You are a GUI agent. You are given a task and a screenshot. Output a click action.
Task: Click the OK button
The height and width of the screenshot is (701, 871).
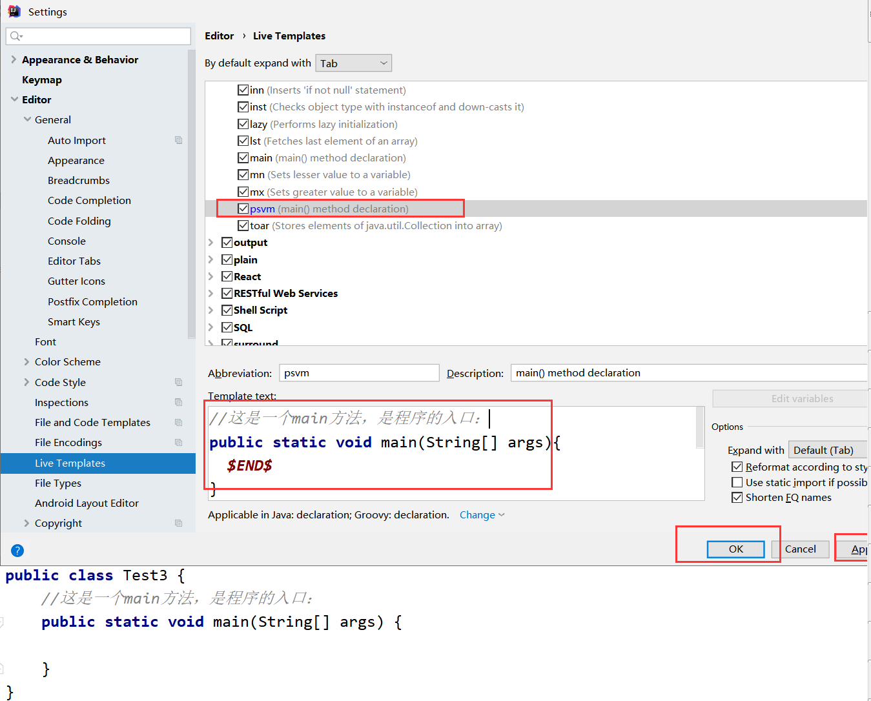pyautogui.click(x=736, y=549)
